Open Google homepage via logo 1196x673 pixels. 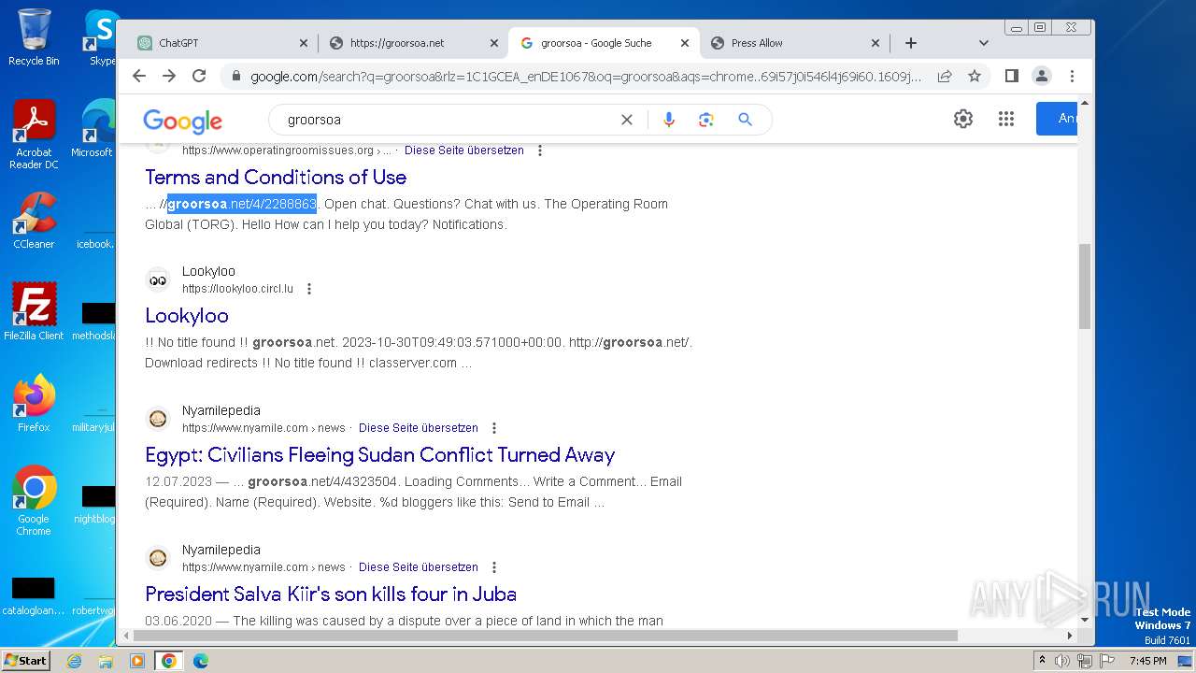tap(182, 121)
